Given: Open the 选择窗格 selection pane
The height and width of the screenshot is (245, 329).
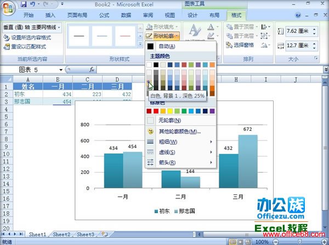Looking at the screenshot, I should pyautogui.click(x=240, y=45).
